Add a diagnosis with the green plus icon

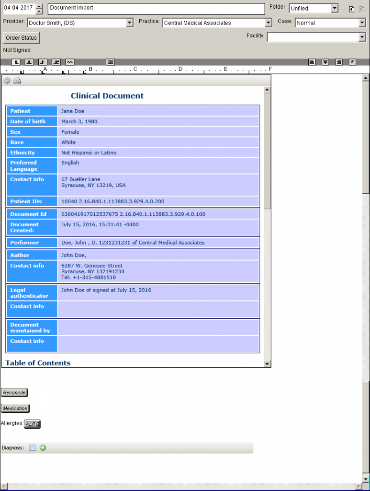pos(43,448)
